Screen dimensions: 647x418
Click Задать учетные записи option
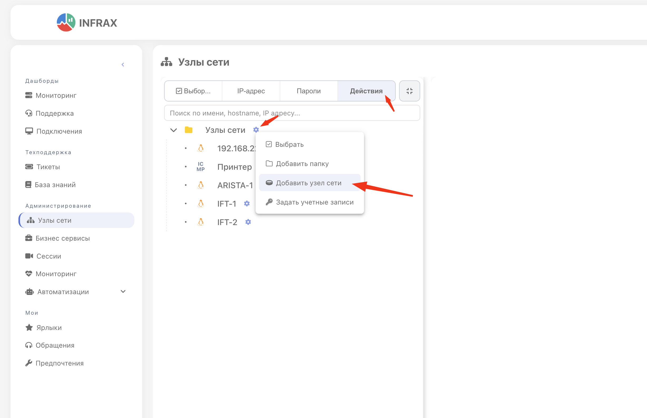(x=315, y=202)
